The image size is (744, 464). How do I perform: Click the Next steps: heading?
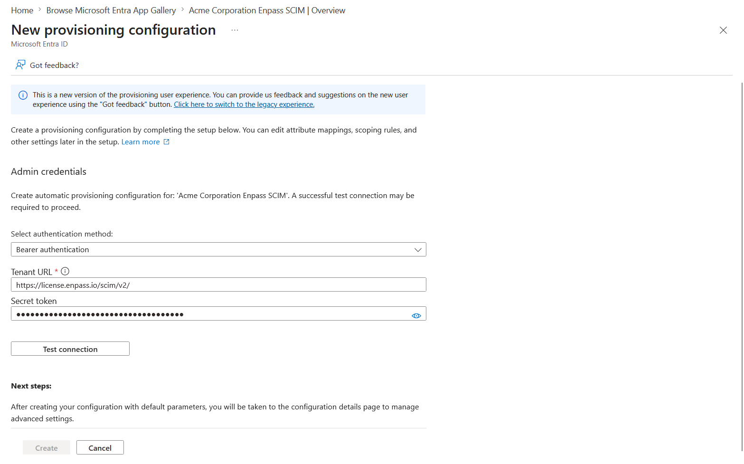(31, 386)
